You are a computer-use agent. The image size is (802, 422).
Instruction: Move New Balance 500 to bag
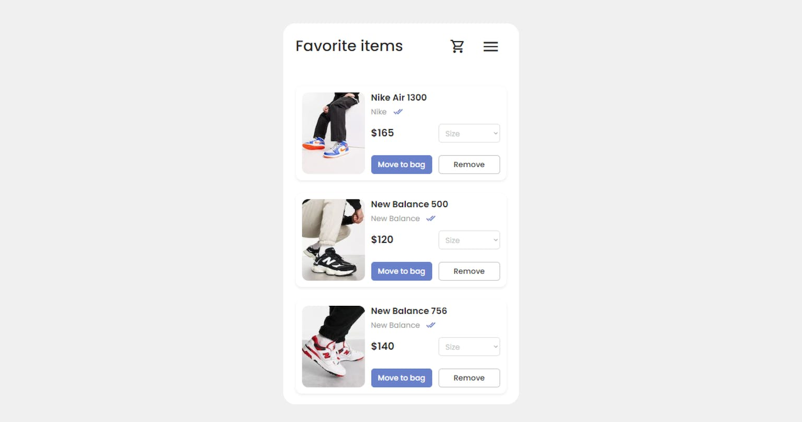[x=402, y=271]
